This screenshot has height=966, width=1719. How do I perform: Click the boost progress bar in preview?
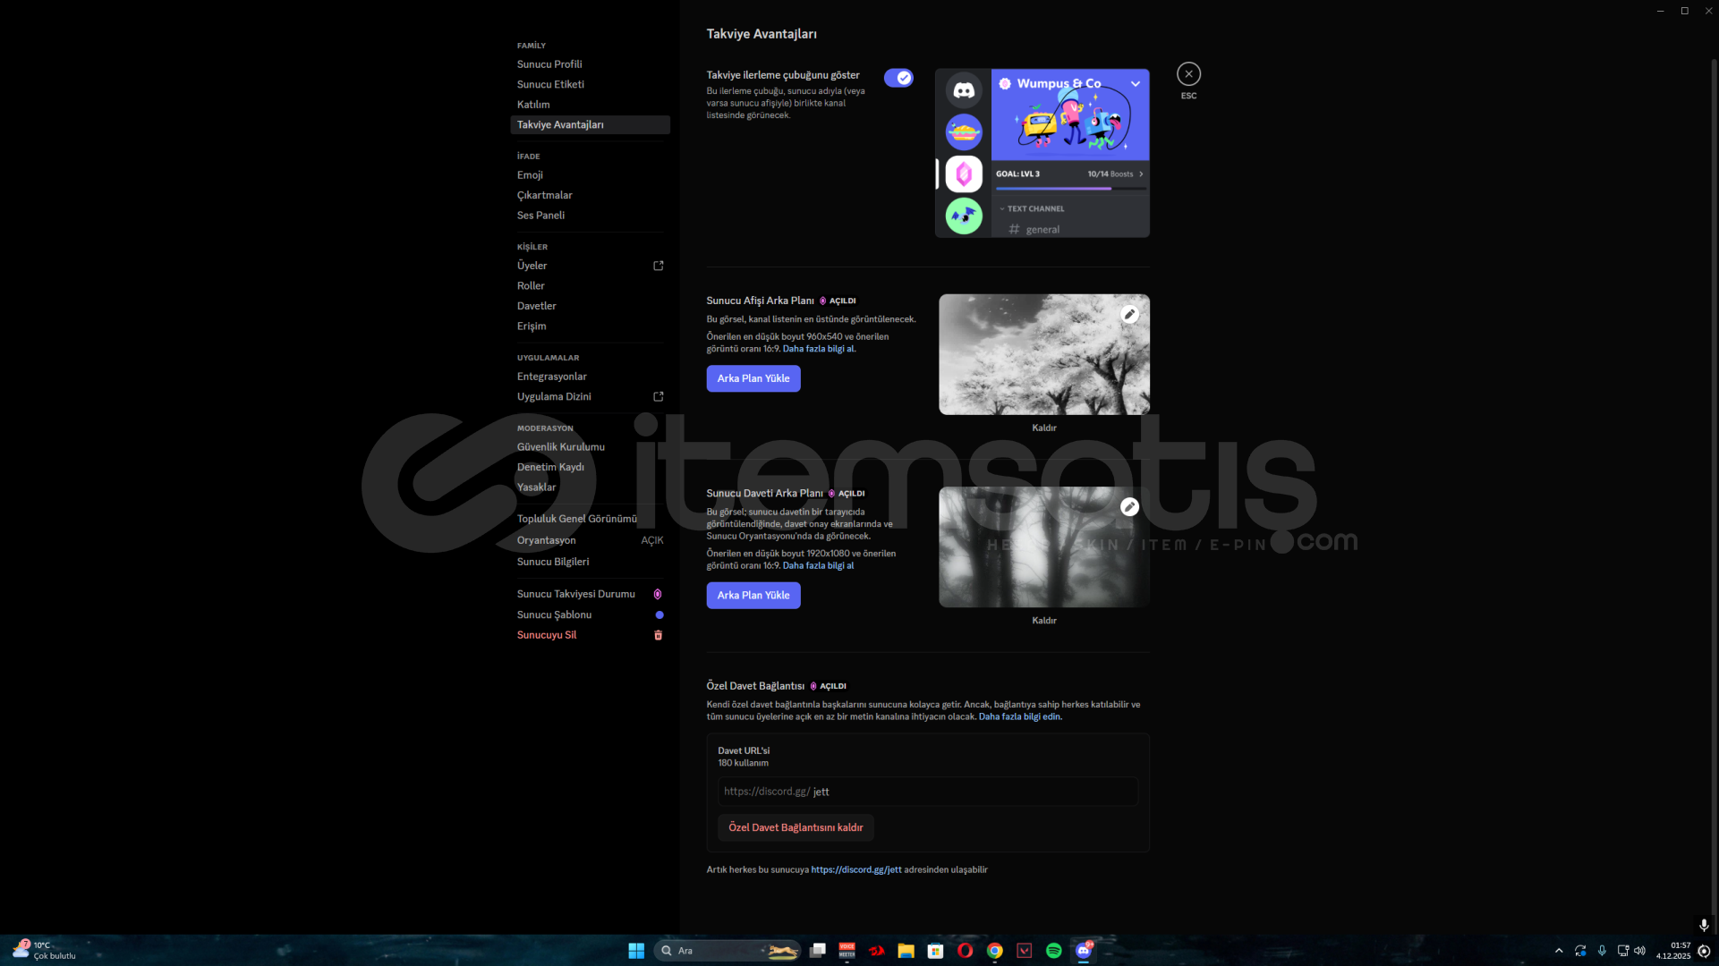pyautogui.click(x=1069, y=189)
